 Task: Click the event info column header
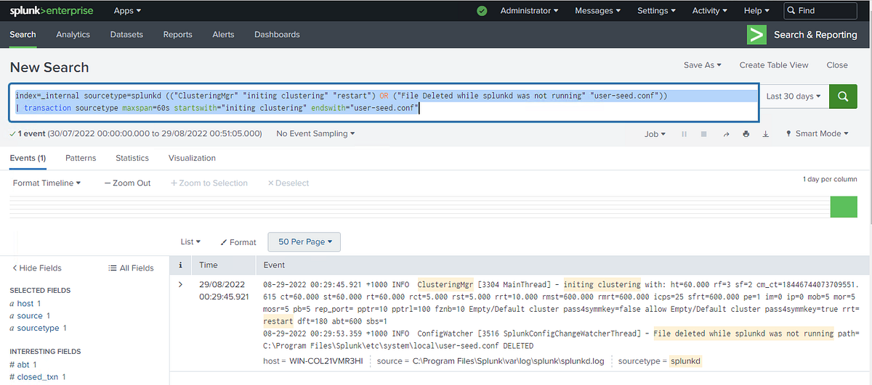point(180,265)
